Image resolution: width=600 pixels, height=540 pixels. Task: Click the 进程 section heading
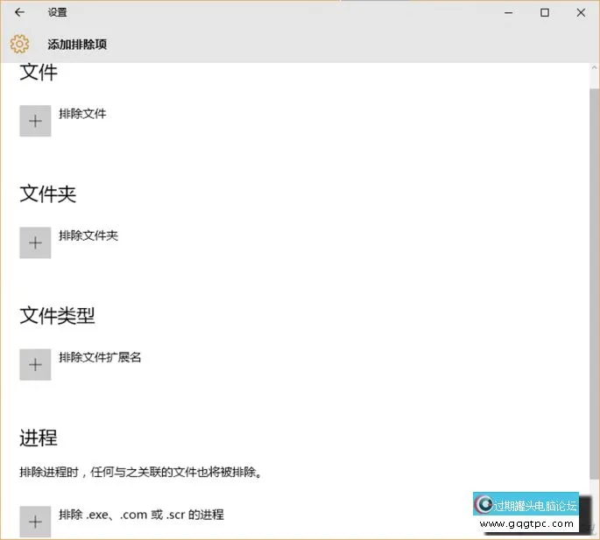39,438
